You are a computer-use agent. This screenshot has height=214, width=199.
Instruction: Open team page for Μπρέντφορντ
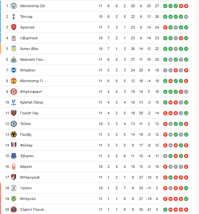point(31,92)
